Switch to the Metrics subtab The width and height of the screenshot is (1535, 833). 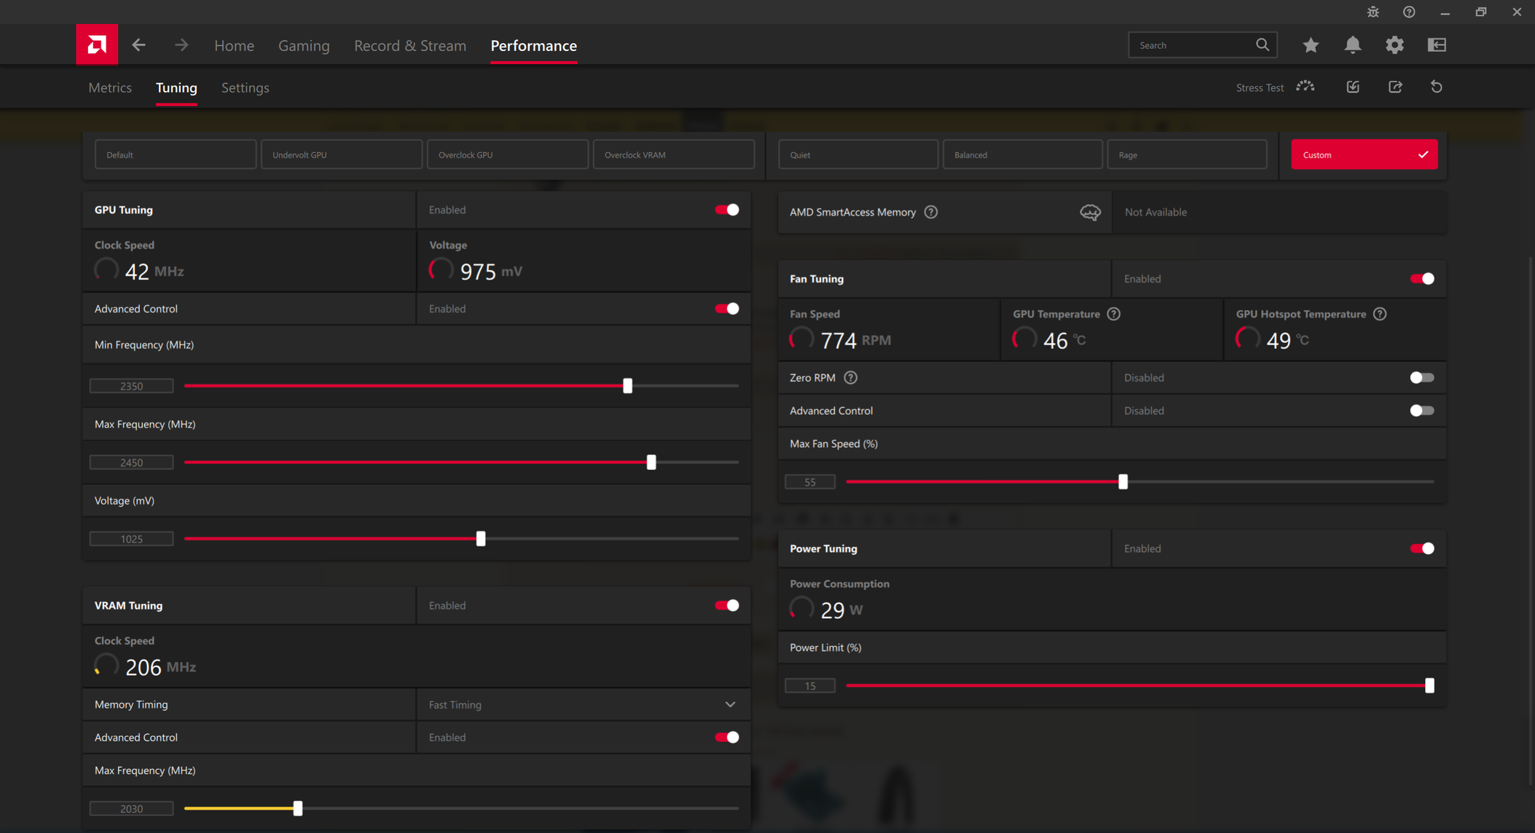point(110,87)
